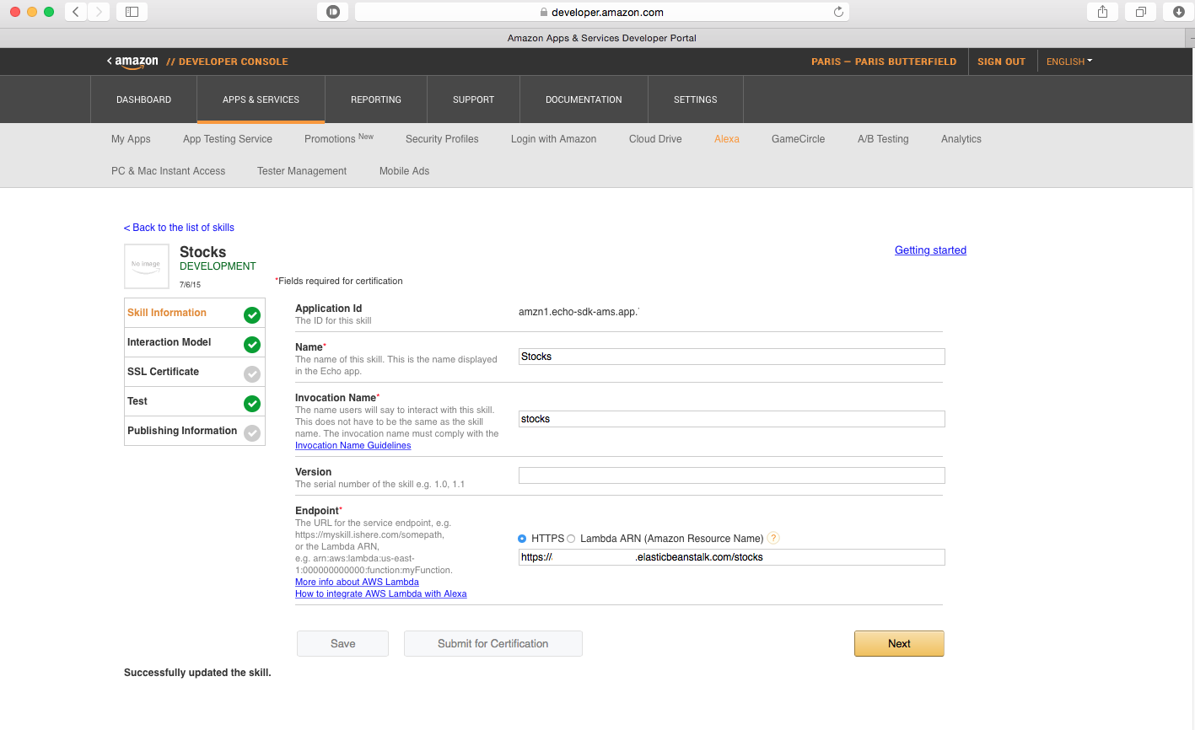This screenshot has height=730, width=1195.
Task: Open the Promotions submenu item
Action: [338, 139]
